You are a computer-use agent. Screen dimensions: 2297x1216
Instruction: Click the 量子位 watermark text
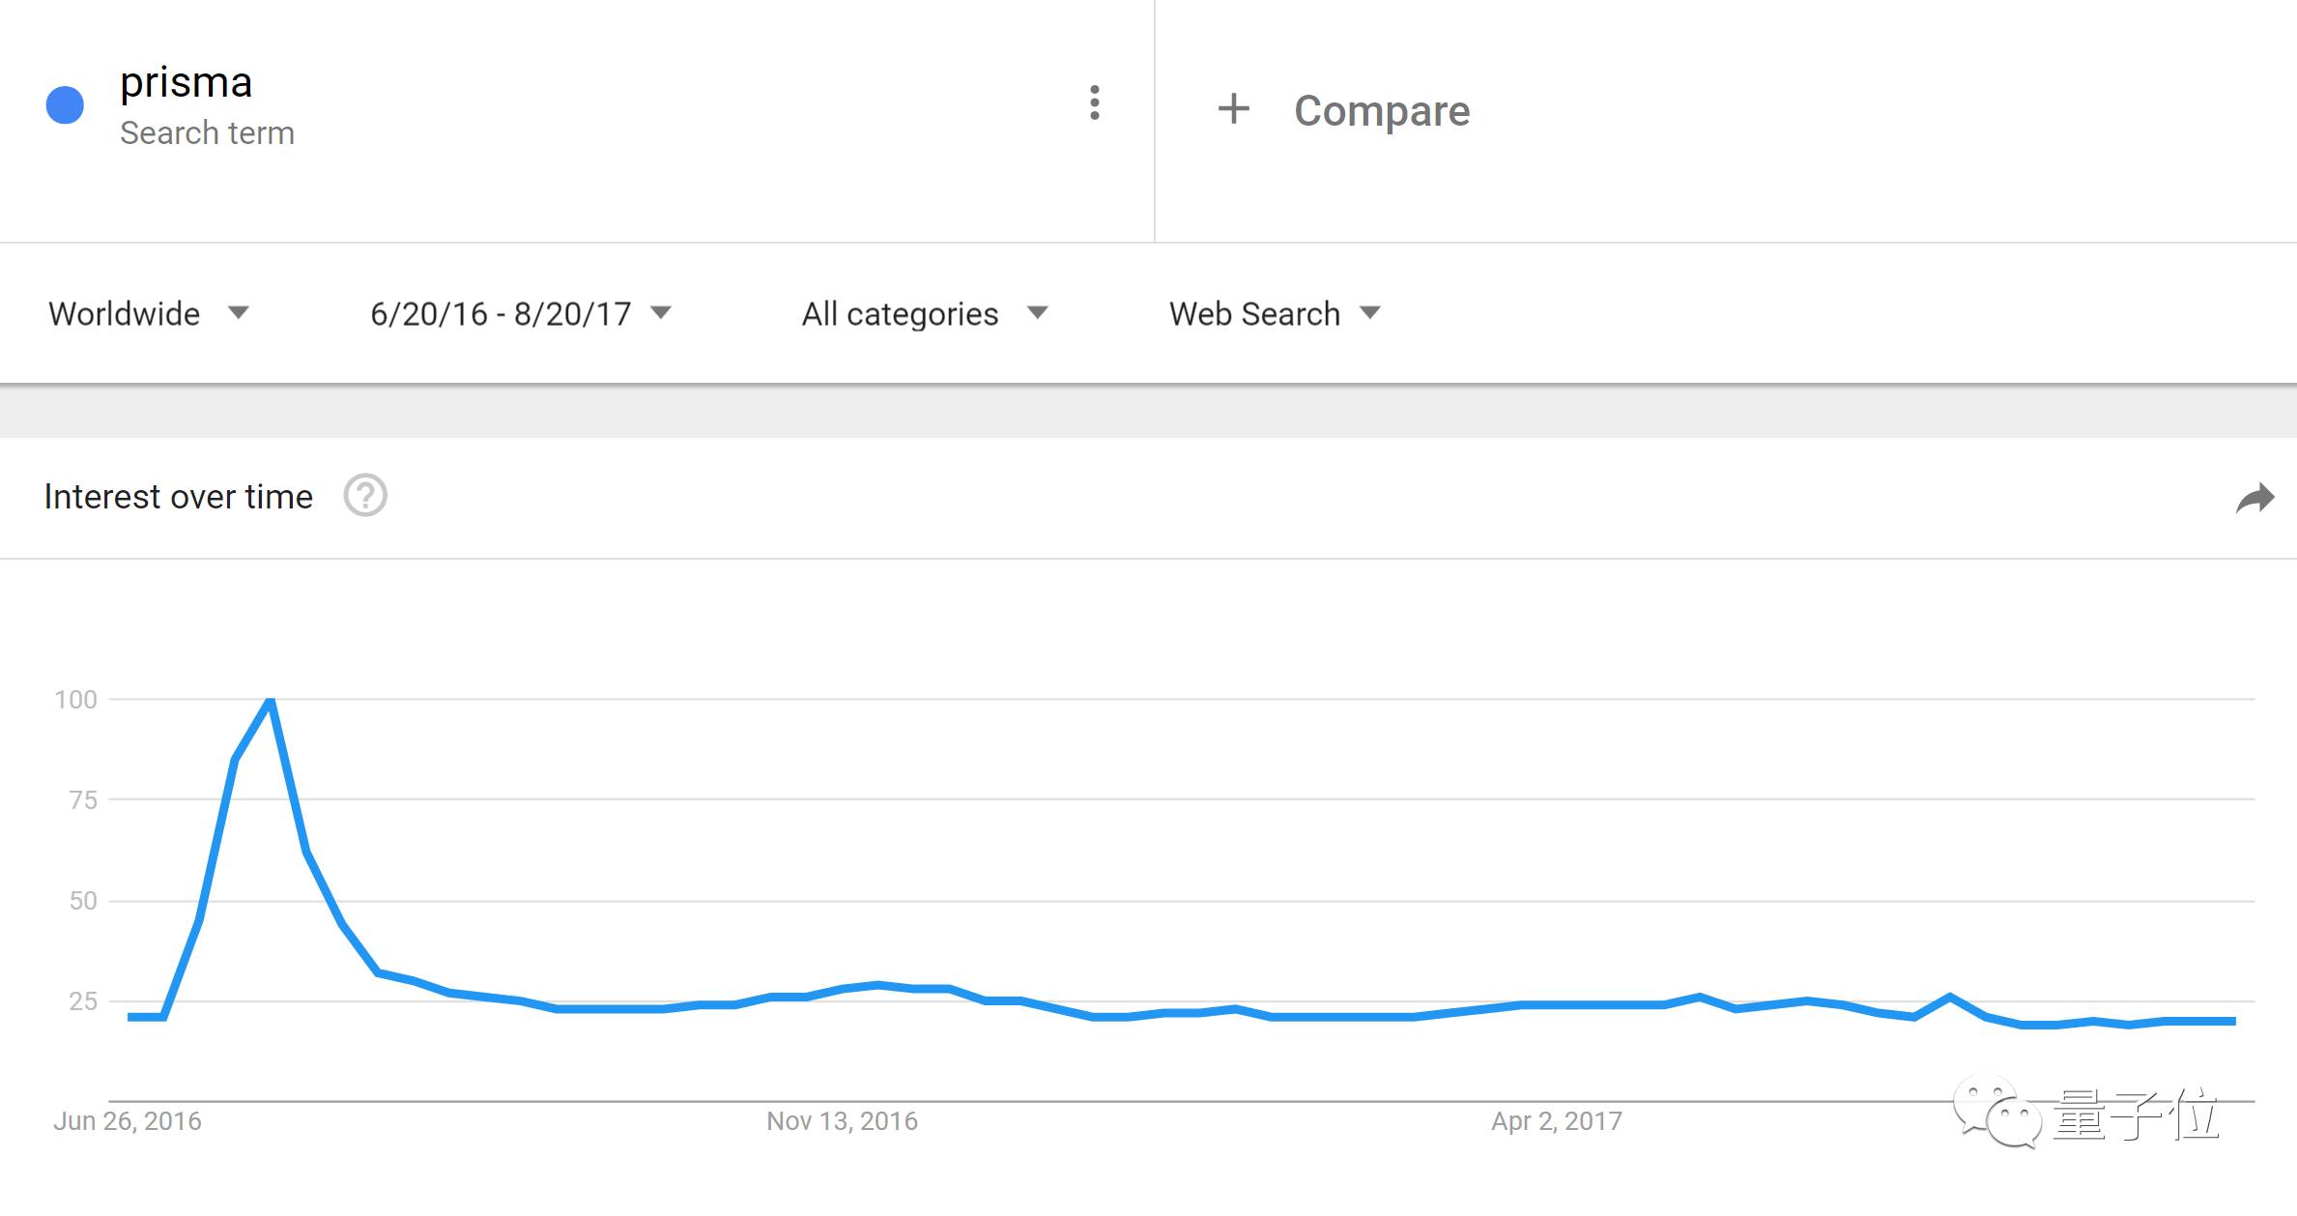click(2135, 1116)
